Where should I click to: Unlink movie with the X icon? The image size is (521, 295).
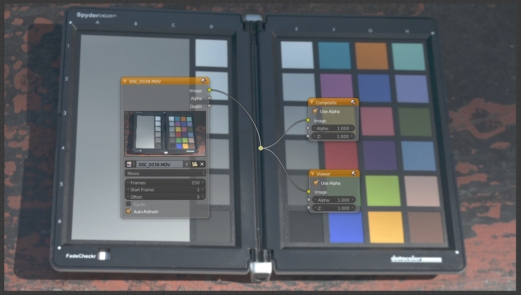[202, 164]
